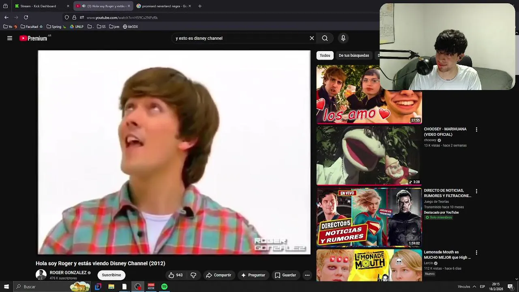Open File Explorer from the taskbar
This screenshot has width=519, height=292.
pos(111,287)
